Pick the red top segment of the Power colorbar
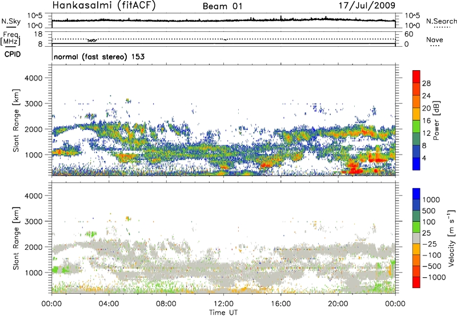Viewport: 457px width, 316px height. pyautogui.click(x=416, y=76)
